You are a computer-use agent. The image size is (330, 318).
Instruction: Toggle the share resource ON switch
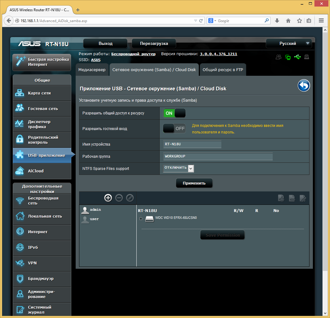[174, 113]
